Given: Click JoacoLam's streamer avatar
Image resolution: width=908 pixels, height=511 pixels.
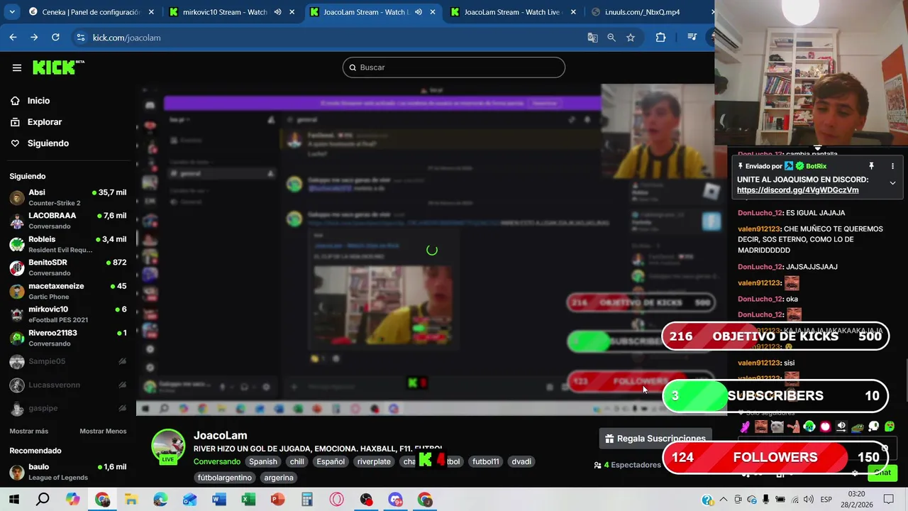Looking at the screenshot, I should click(x=168, y=446).
